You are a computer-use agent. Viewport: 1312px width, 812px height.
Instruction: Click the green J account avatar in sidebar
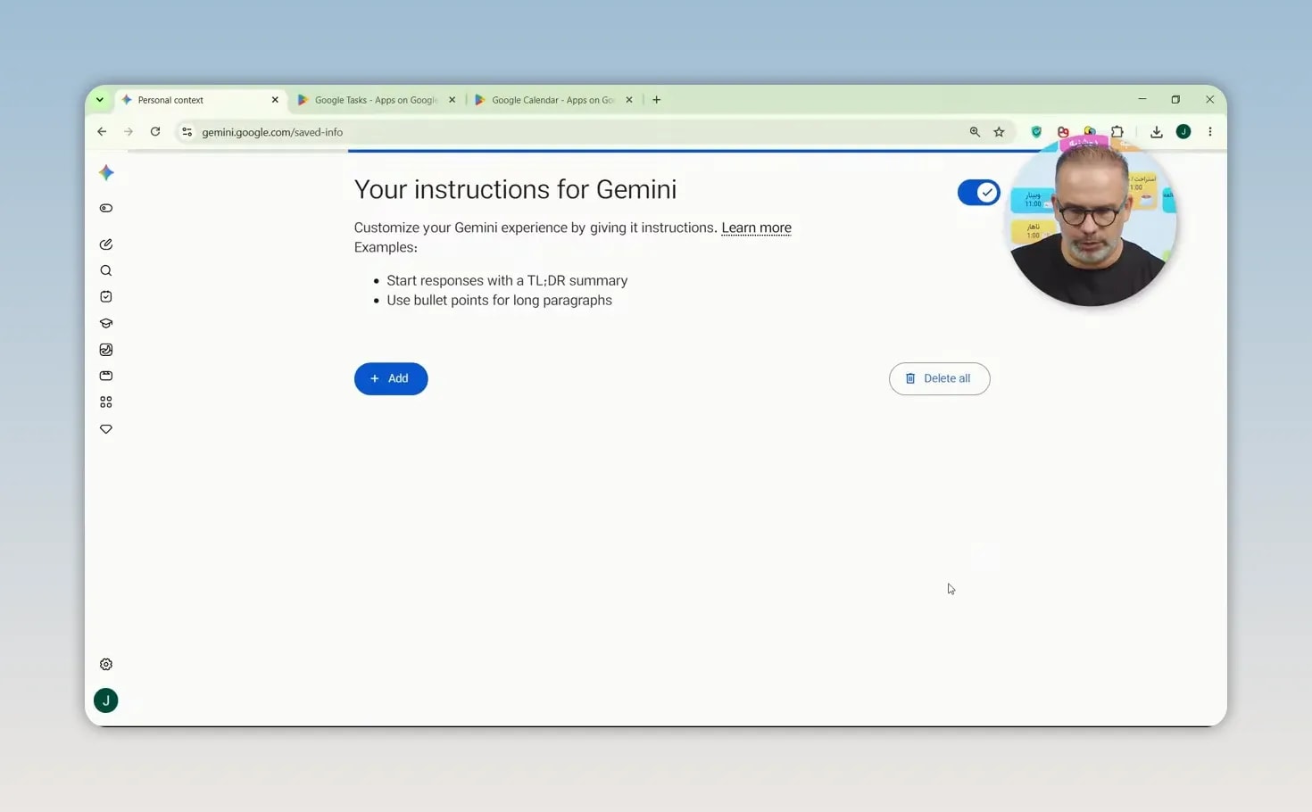tap(106, 700)
